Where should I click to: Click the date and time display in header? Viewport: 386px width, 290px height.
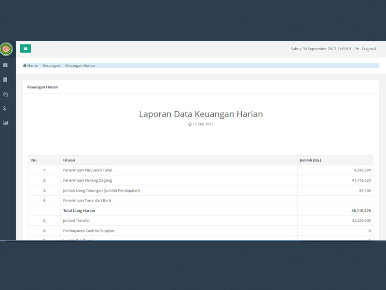coord(320,49)
